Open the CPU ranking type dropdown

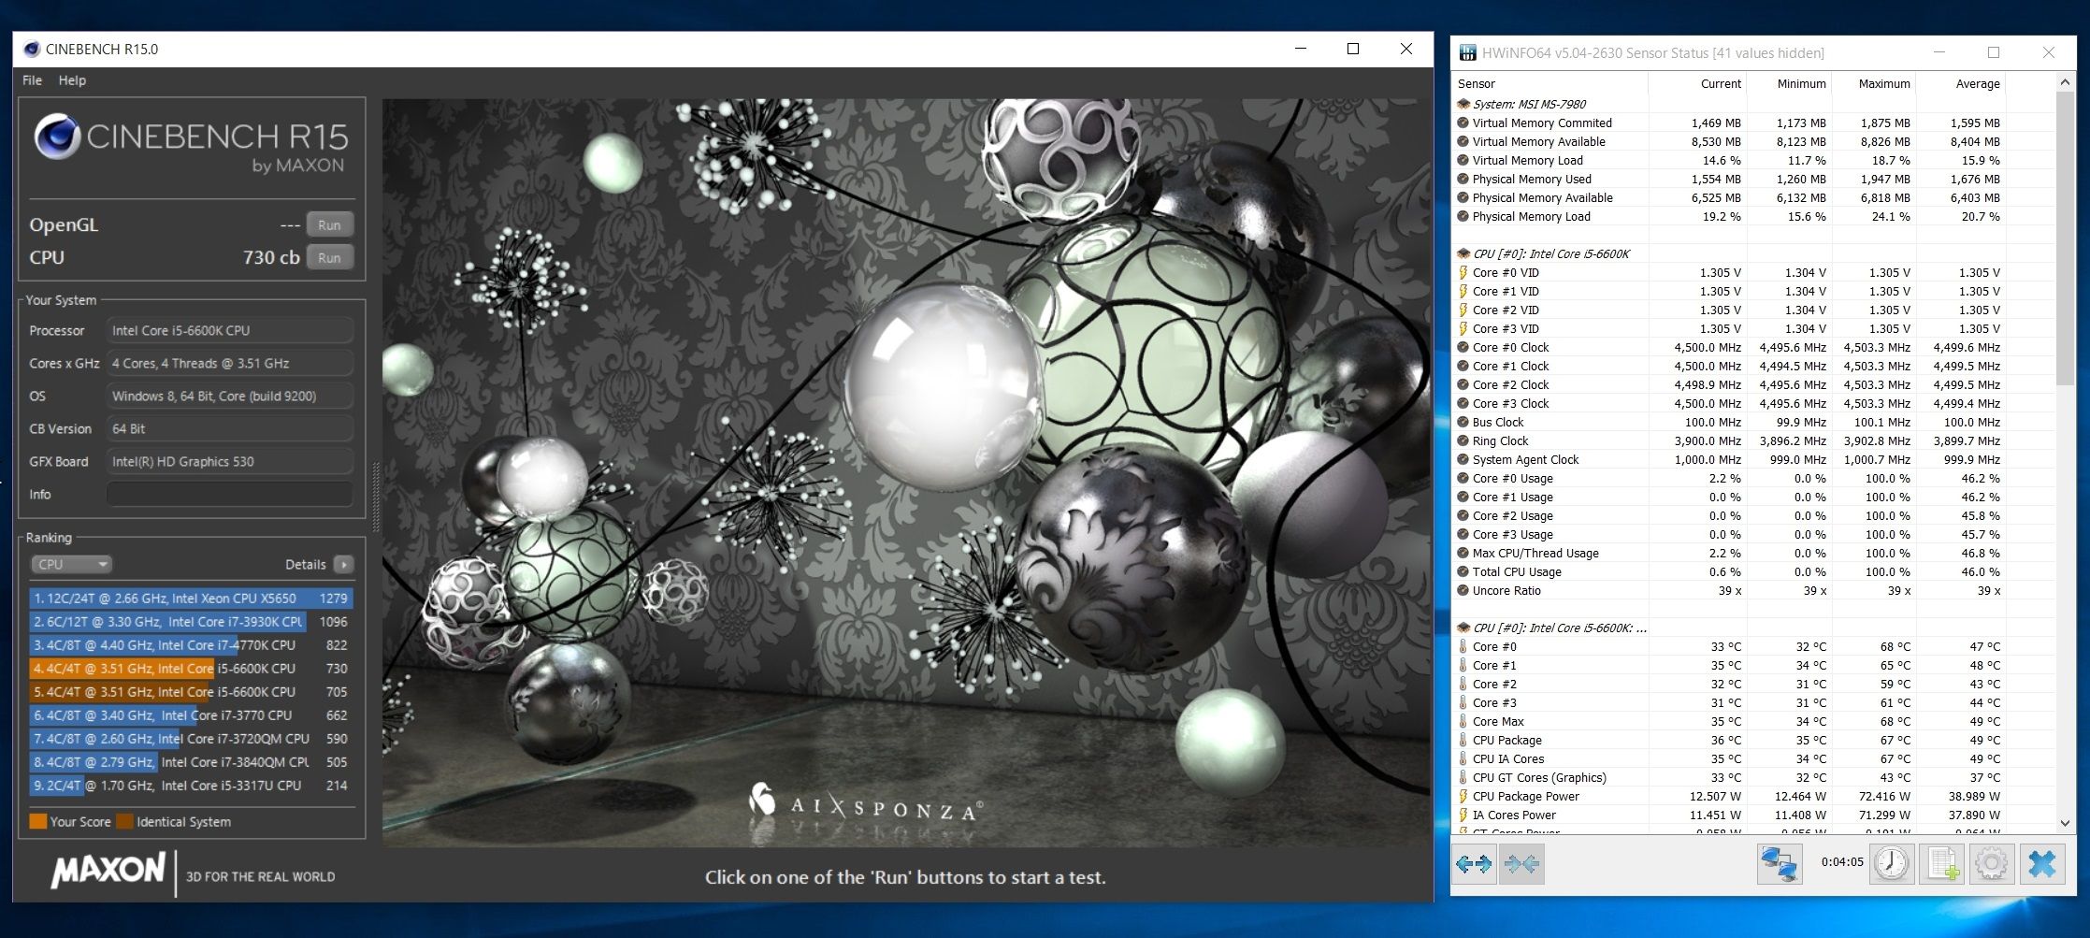[72, 564]
